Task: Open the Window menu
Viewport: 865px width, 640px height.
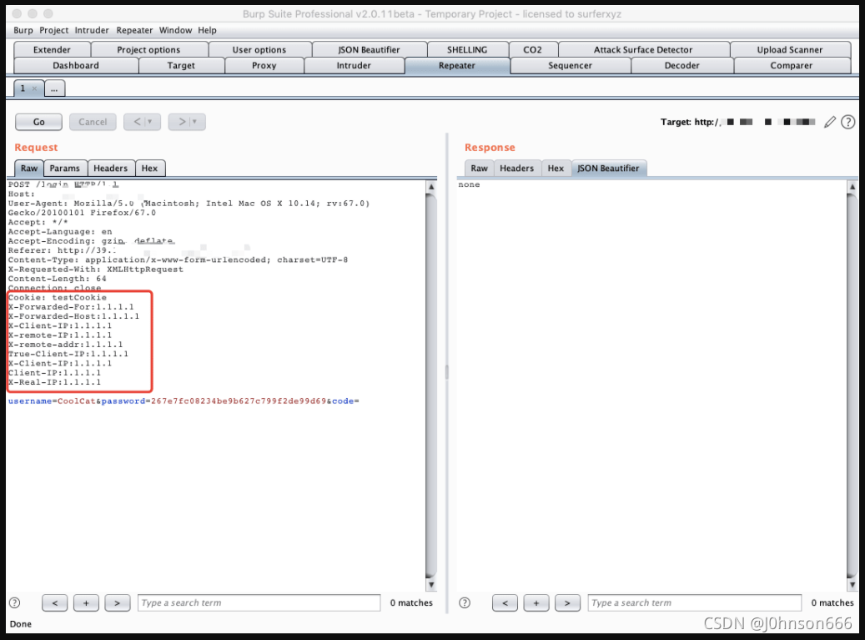Action: tap(175, 30)
